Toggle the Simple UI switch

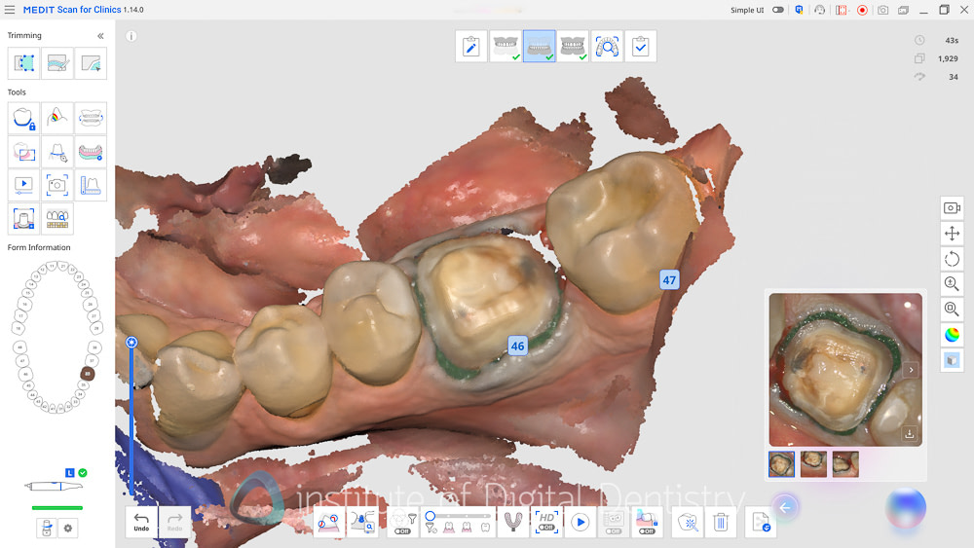point(777,10)
